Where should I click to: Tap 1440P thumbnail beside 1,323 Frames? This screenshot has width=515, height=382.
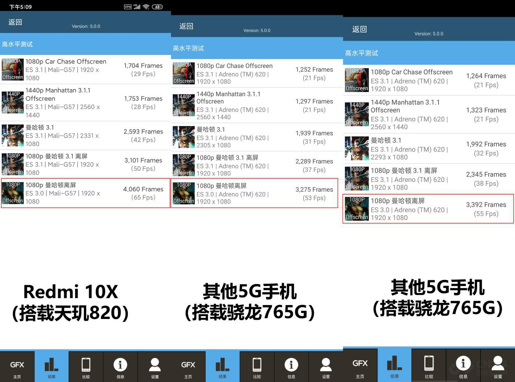pyautogui.click(x=357, y=114)
